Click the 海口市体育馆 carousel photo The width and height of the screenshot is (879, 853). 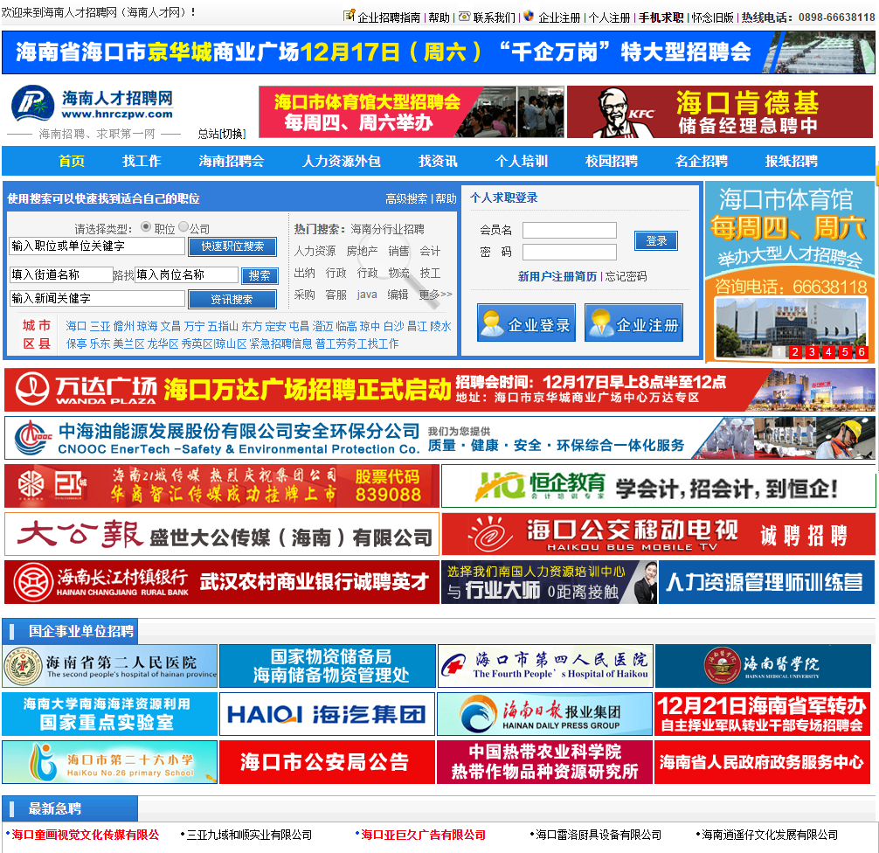[792, 329]
